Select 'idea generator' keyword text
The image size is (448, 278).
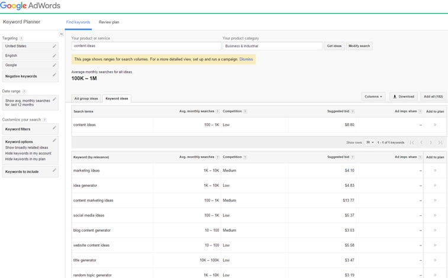point(85,186)
